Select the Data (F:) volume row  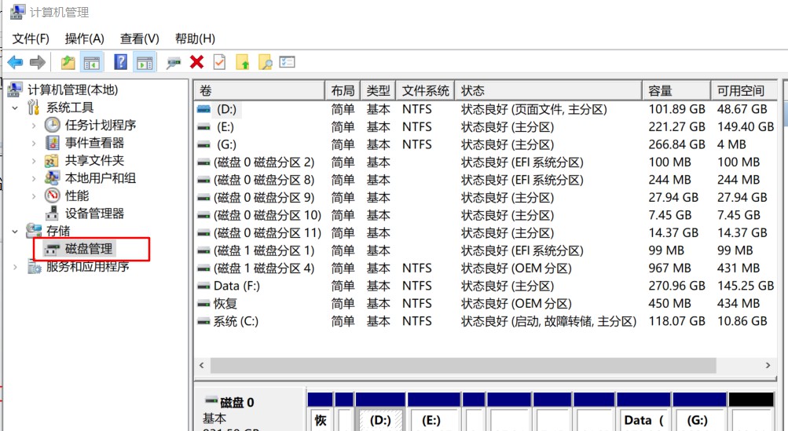point(486,286)
